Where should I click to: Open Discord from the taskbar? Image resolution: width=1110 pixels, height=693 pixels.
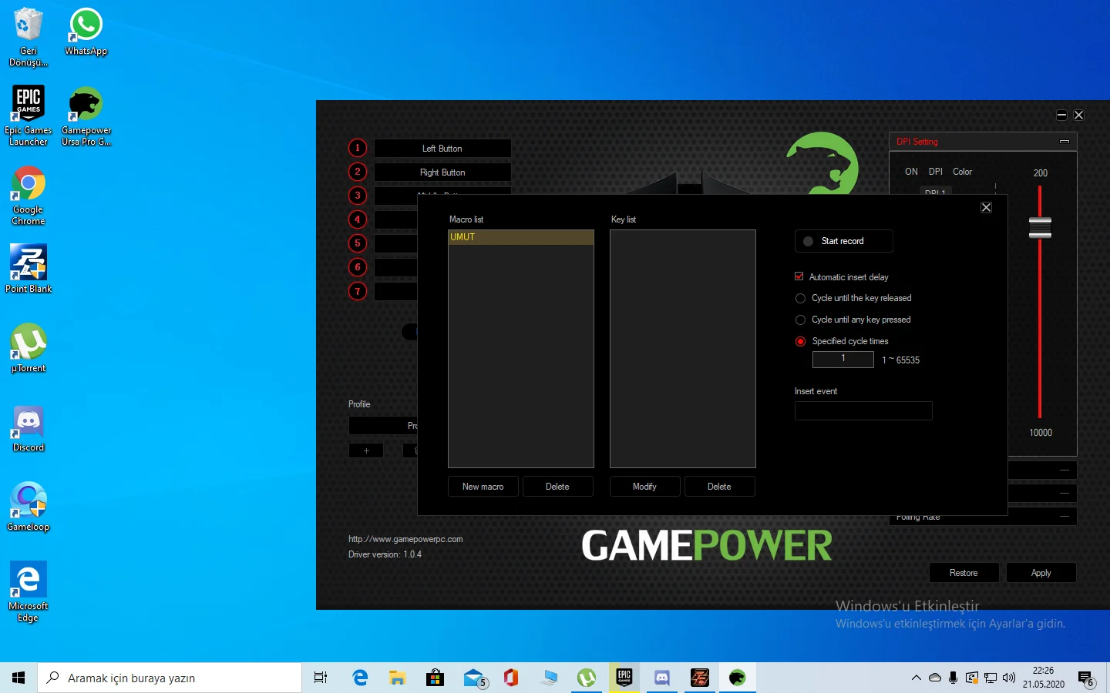(661, 678)
